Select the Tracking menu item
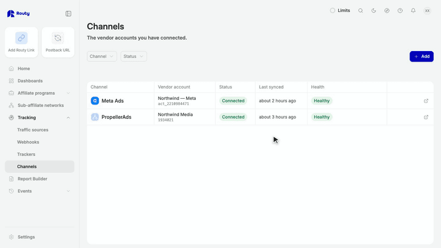Screen dimensions: 441x248 coord(40,118)
